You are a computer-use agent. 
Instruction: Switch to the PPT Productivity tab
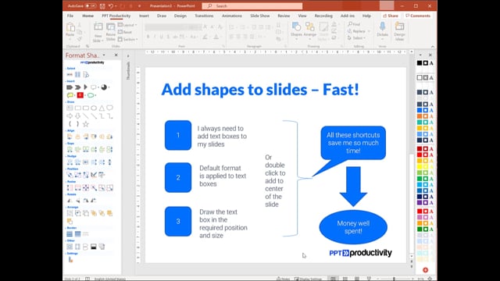coord(116,16)
